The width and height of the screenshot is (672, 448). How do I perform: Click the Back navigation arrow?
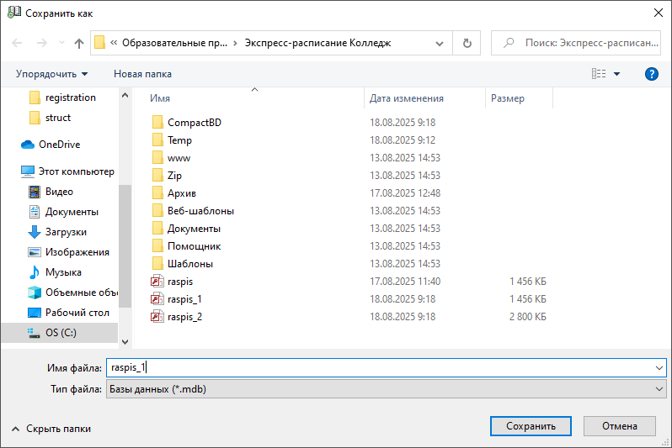18,43
